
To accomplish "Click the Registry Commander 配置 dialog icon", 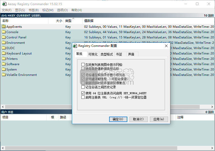I will pos(75,46).
